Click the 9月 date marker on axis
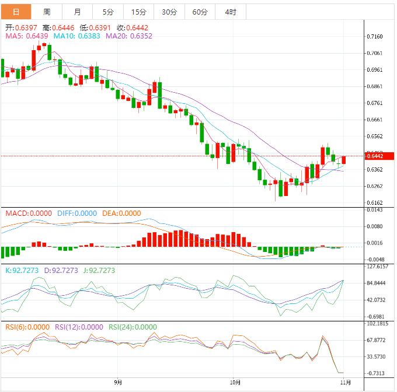The image size is (397, 392). tap(119, 383)
